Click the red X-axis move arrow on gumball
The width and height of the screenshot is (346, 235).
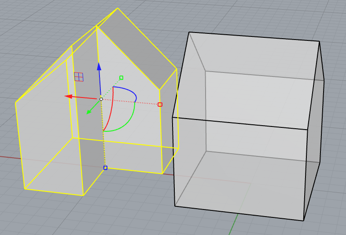tap(69, 96)
